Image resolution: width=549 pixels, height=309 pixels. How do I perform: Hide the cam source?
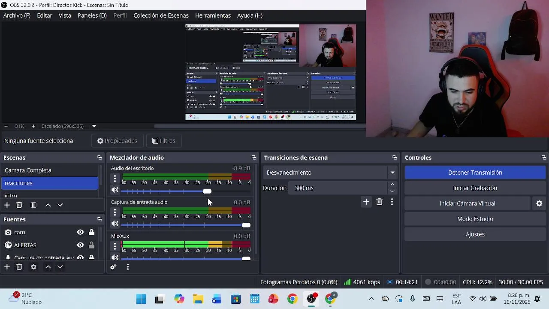pyautogui.click(x=80, y=232)
